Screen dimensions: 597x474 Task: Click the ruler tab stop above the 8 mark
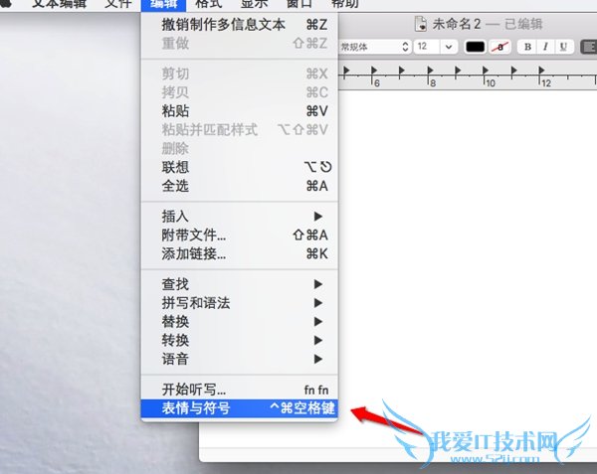tap(430, 71)
